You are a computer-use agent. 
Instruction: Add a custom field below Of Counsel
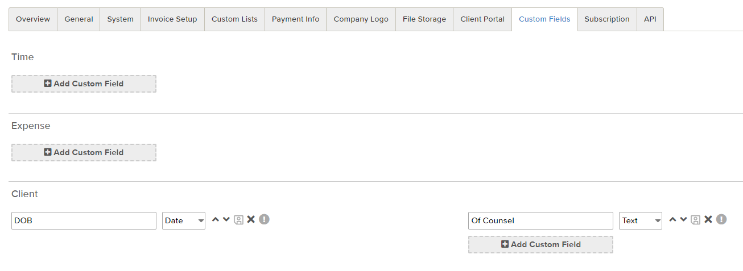coord(540,244)
